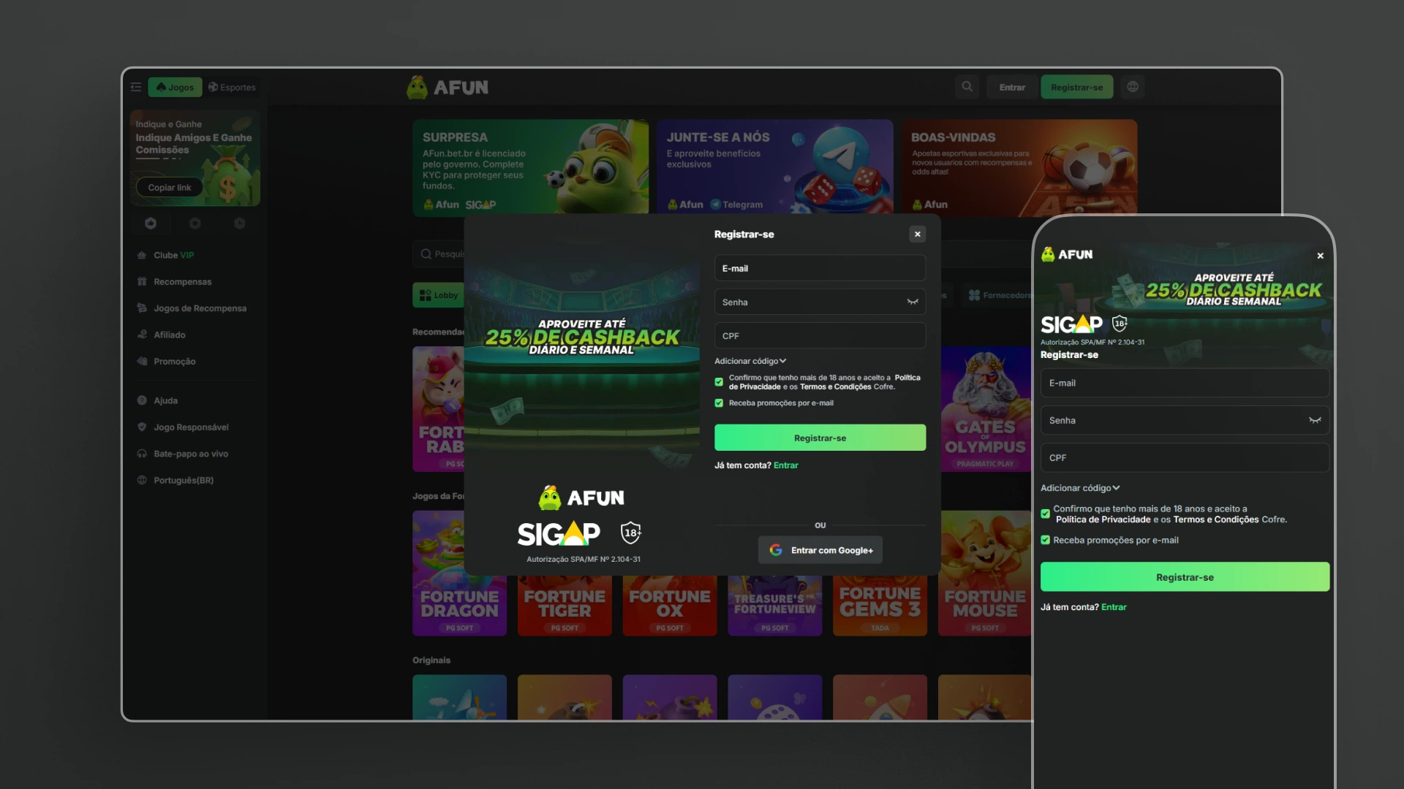
Task: Toggle age confirmation checkbox on mobile panel
Action: 1045,514
